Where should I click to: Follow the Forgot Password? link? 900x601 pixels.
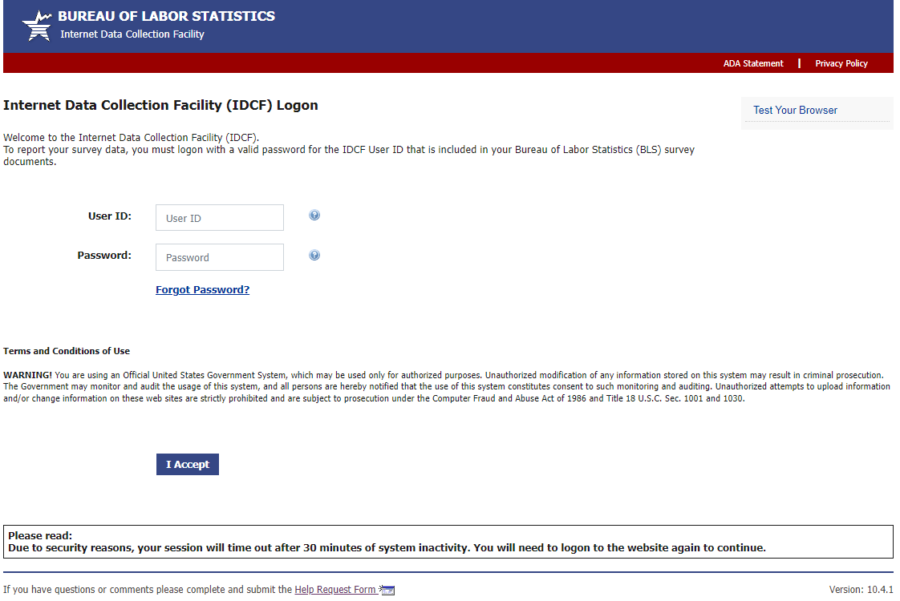click(x=202, y=290)
